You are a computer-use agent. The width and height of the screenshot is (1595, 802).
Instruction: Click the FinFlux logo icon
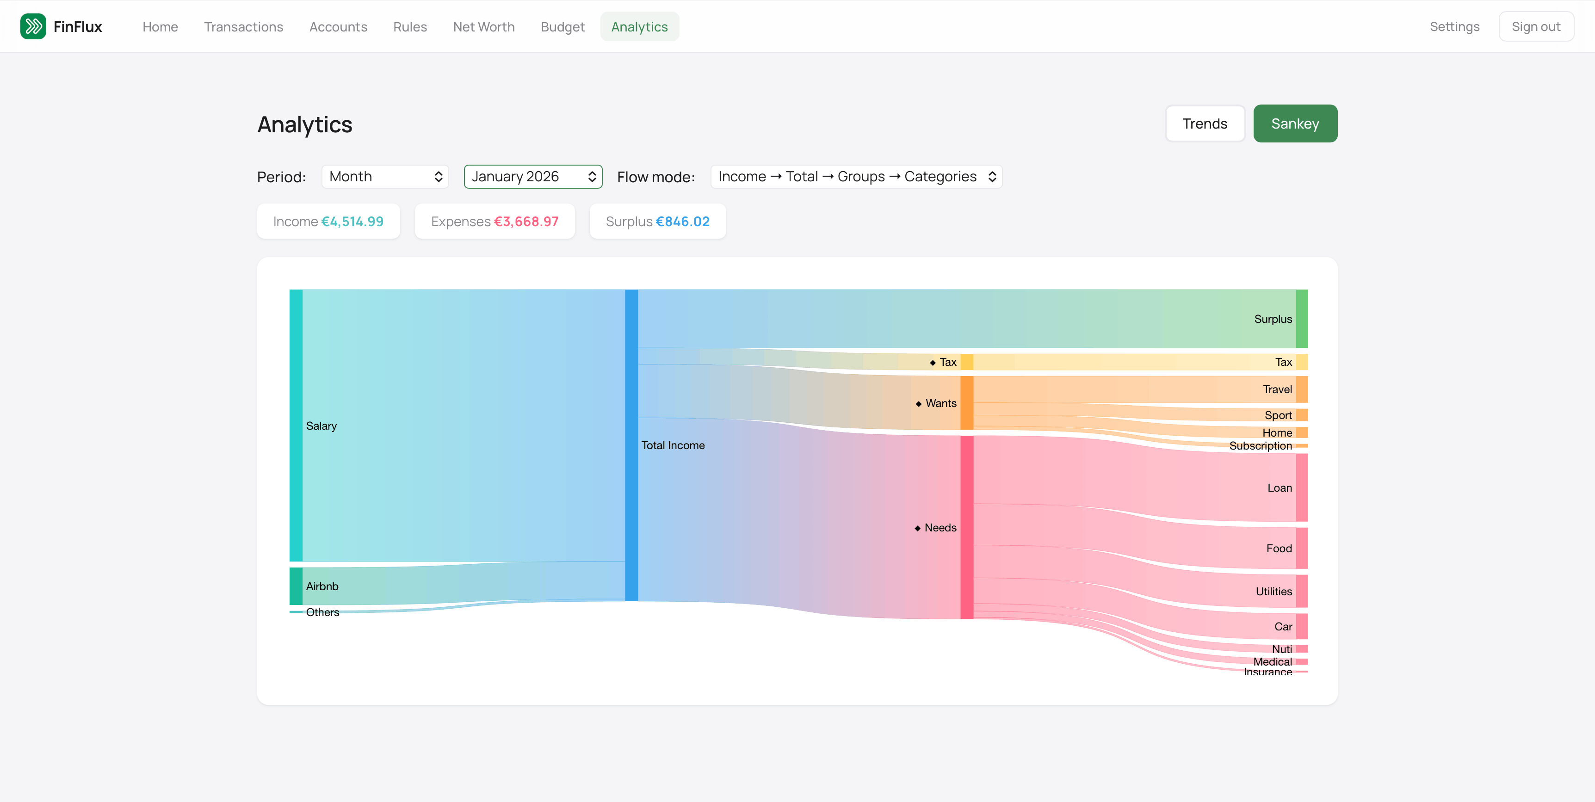click(x=34, y=26)
